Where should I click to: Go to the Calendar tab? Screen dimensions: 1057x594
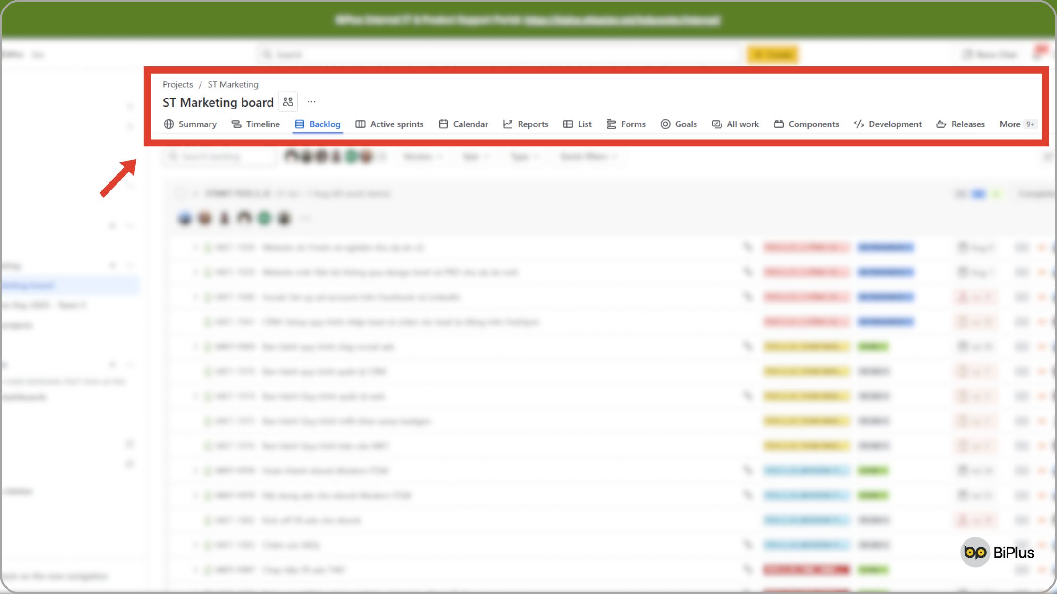click(463, 124)
